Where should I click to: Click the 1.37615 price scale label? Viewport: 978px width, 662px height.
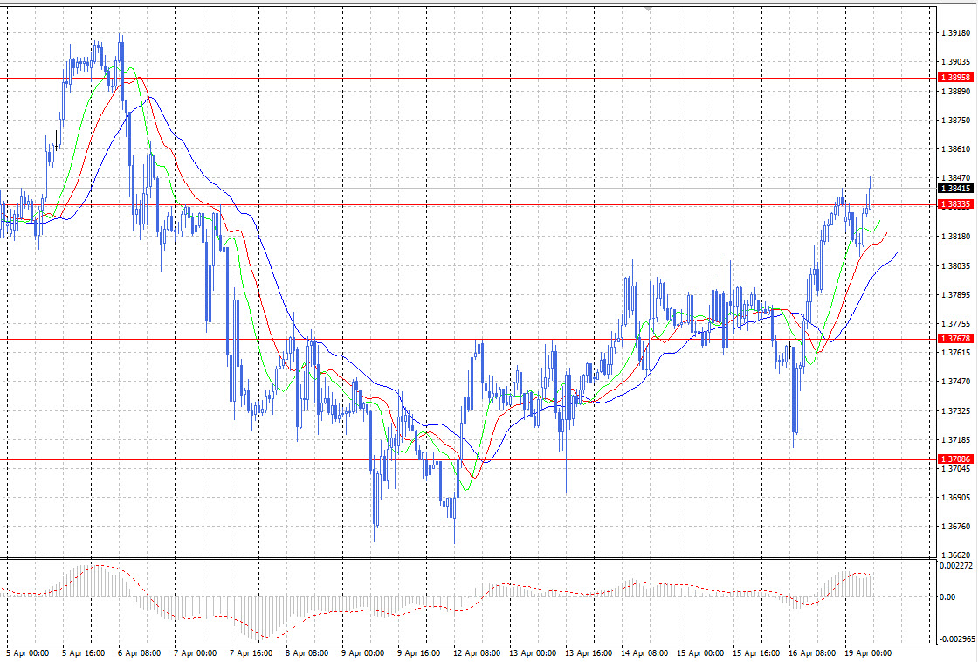tap(955, 353)
